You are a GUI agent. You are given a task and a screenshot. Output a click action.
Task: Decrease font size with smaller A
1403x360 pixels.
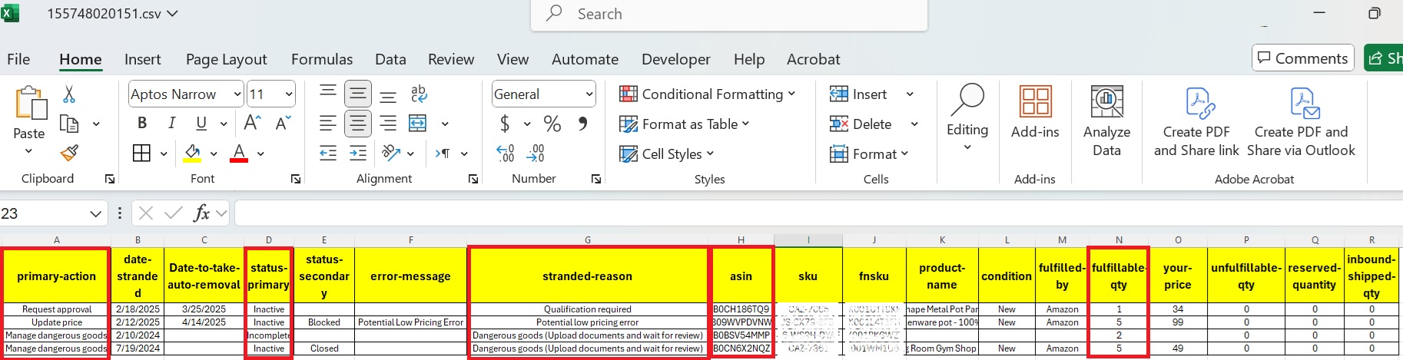coord(283,123)
